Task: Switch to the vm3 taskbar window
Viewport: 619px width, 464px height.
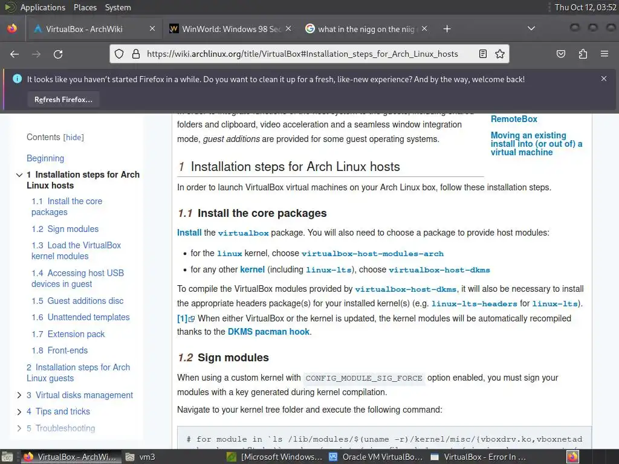Action: [x=141, y=457]
